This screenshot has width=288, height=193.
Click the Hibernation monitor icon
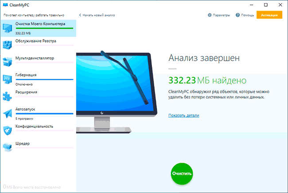tap(8, 79)
